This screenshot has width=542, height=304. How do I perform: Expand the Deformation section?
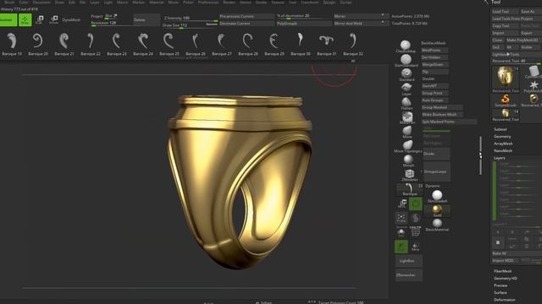coord(505,300)
